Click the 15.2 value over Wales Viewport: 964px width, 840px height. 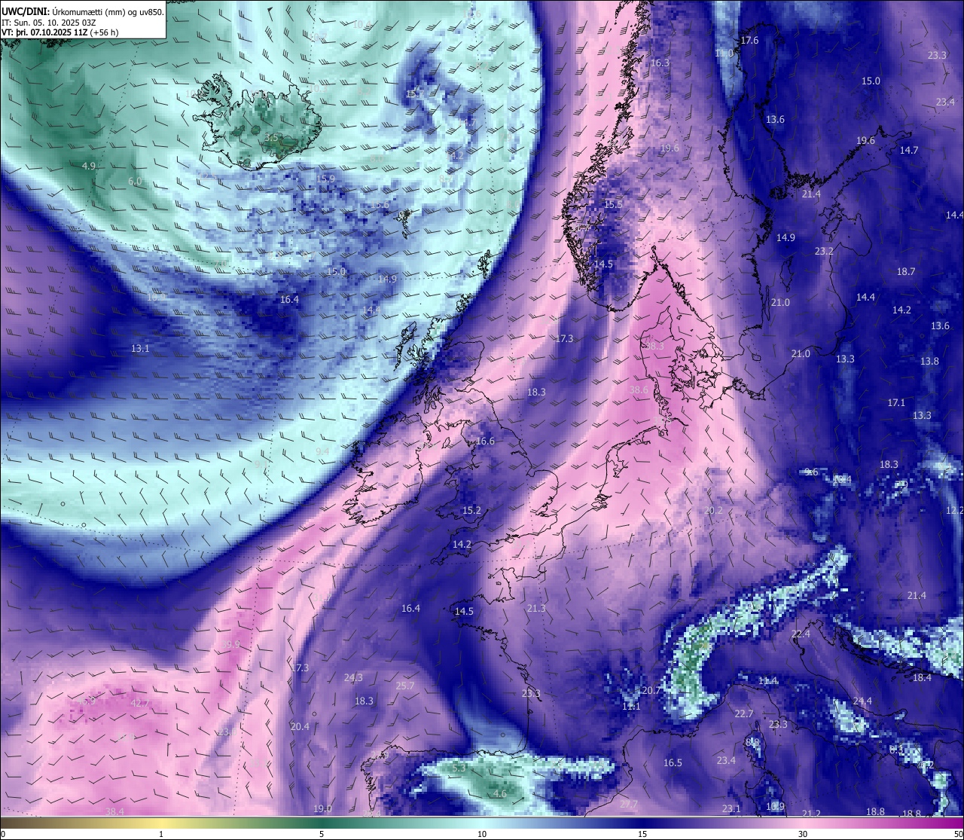coord(471,511)
